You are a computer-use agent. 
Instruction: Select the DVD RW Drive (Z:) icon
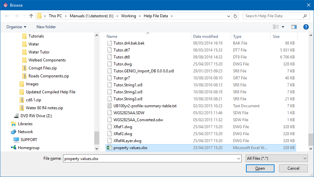coord(17,116)
